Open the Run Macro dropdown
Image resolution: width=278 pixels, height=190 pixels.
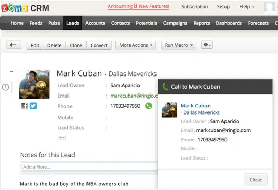[178, 45]
